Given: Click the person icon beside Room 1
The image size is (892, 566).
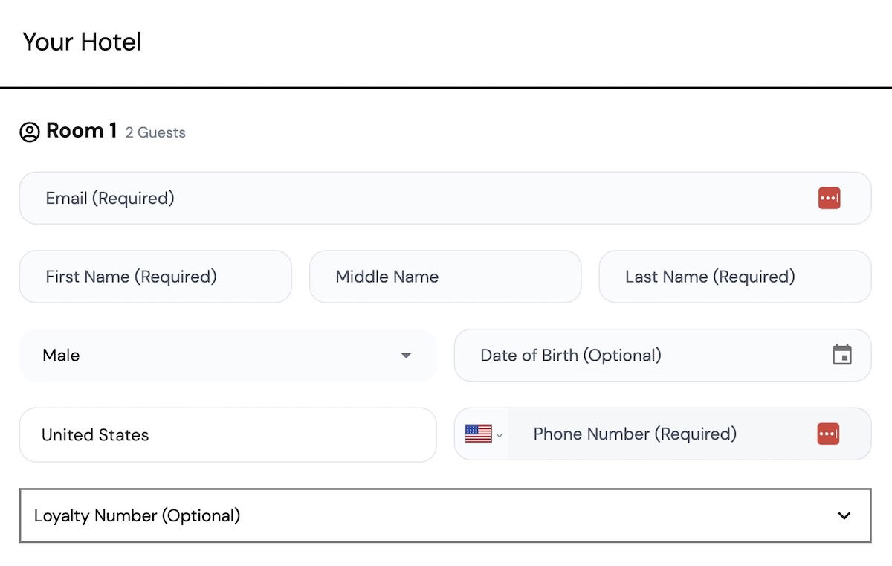Looking at the screenshot, I should (30, 132).
